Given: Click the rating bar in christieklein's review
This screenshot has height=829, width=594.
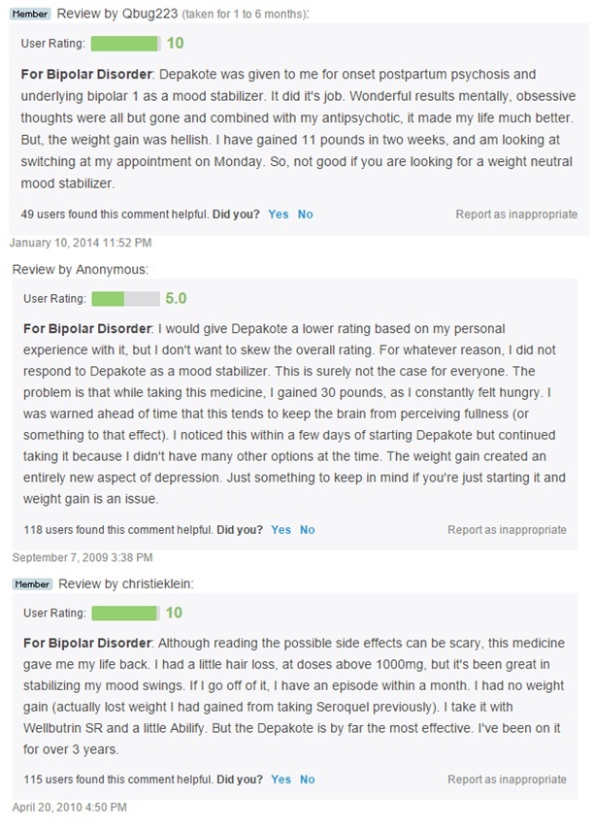Looking at the screenshot, I should 126,613.
